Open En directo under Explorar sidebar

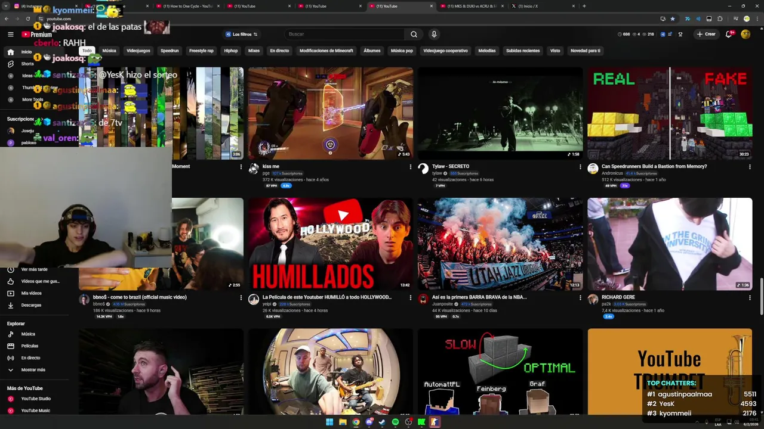(x=30, y=358)
